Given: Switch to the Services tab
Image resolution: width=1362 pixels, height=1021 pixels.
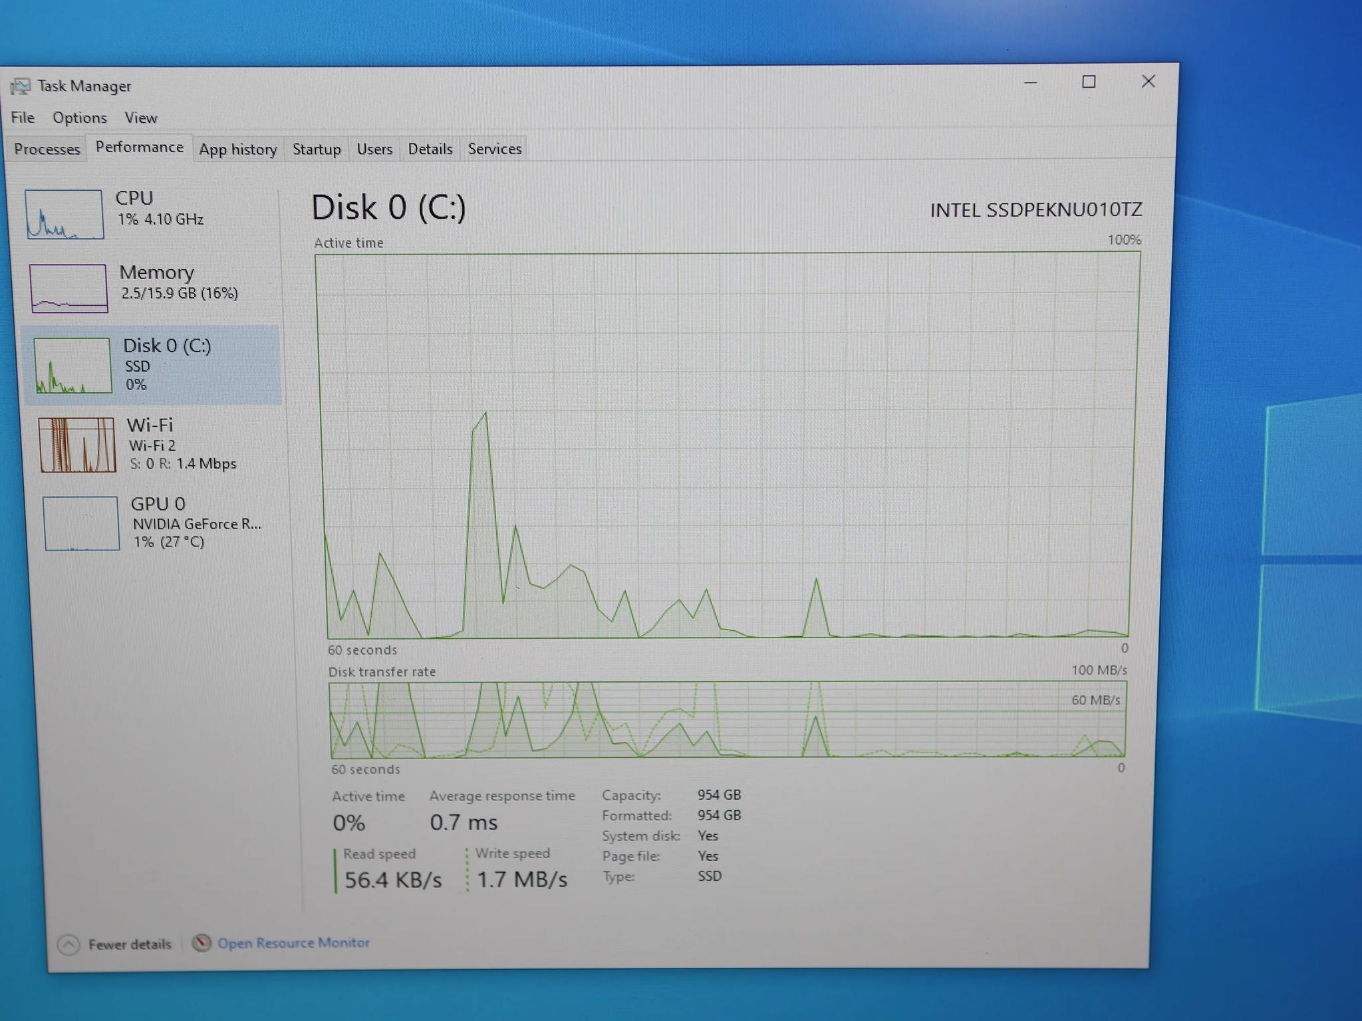Looking at the screenshot, I should point(495,149).
